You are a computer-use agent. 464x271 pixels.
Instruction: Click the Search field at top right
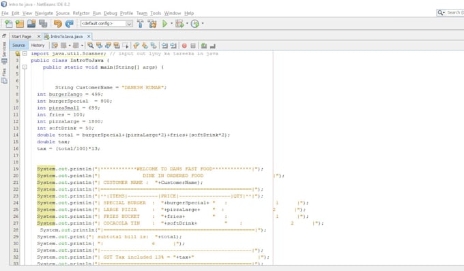click(450, 12)
